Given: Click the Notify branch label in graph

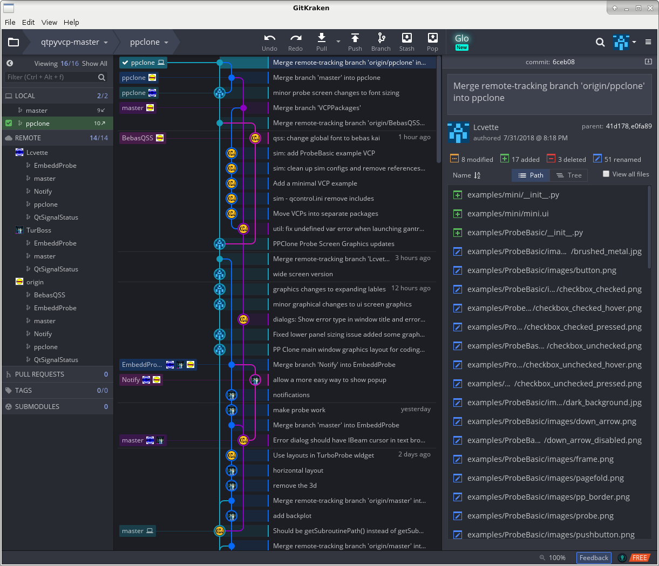Looking at the screenshot, I should [x=140, y=380].
